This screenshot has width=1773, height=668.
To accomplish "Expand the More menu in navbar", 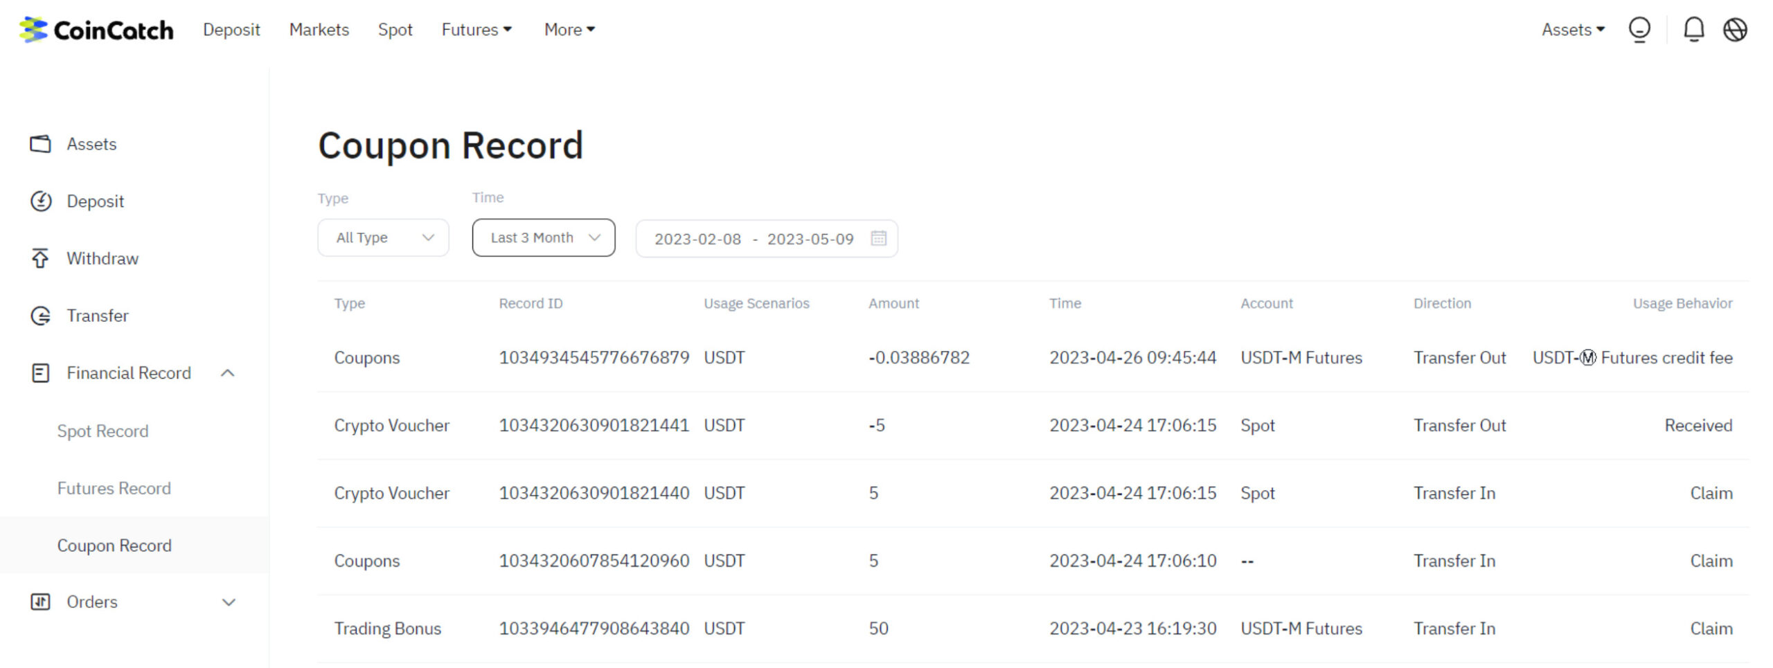I will [569, 30].
